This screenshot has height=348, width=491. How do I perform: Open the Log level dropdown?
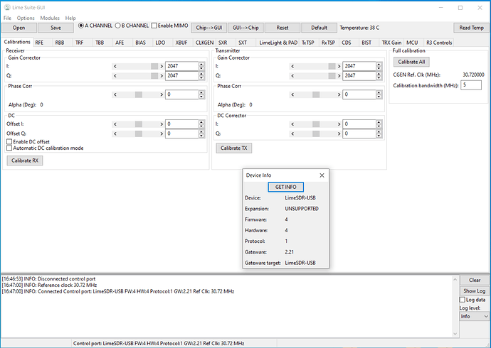(474, 316)
